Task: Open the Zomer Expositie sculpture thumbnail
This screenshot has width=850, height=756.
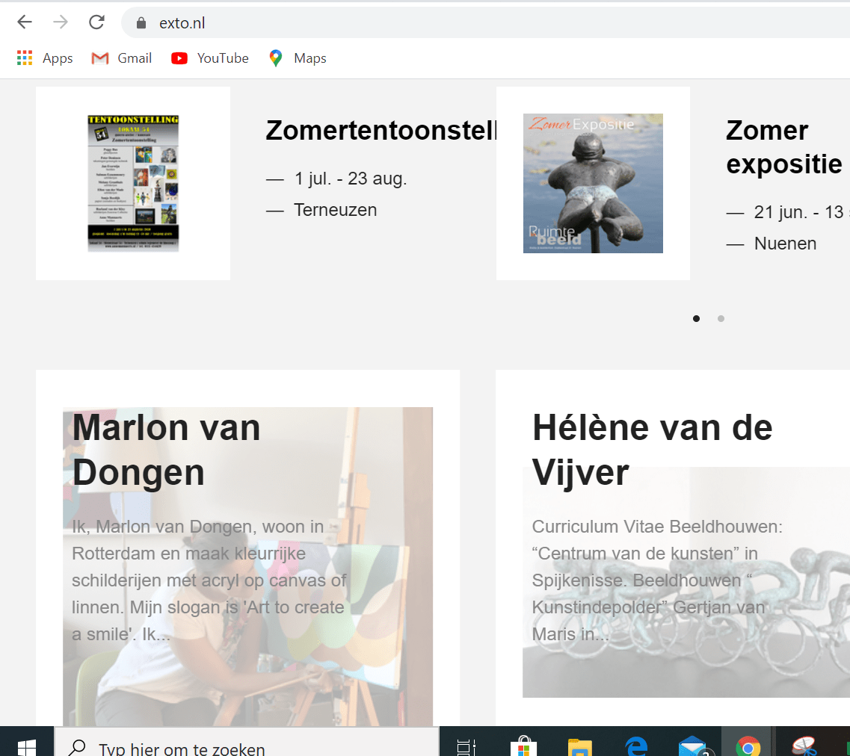Action: (593, 183)
